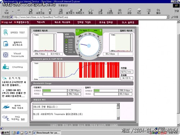
Task: Click the Benchmark taskbar window button
Action: (47, 133)
